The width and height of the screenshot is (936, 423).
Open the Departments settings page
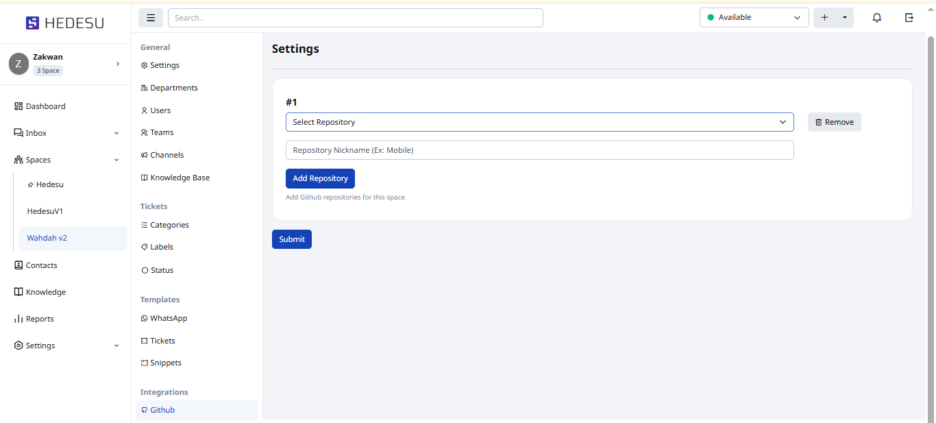pyautogui.click(x=173, y=88)
